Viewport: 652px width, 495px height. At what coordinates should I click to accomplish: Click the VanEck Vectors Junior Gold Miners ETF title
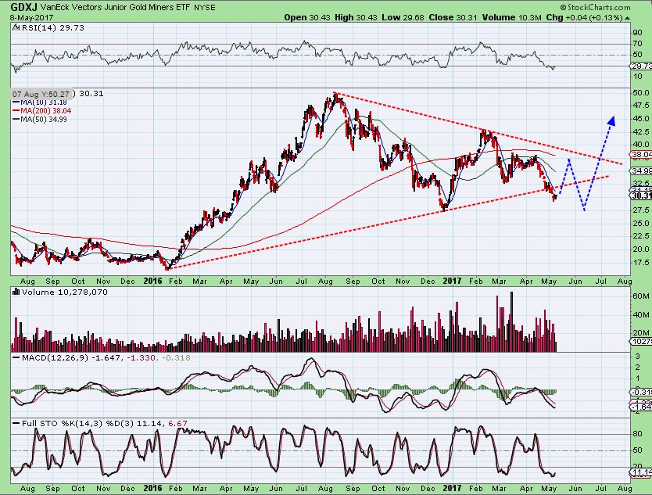point(114,7)
